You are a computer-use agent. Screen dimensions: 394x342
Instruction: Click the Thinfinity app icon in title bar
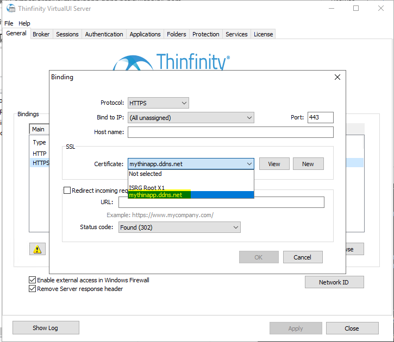(11, 8)
